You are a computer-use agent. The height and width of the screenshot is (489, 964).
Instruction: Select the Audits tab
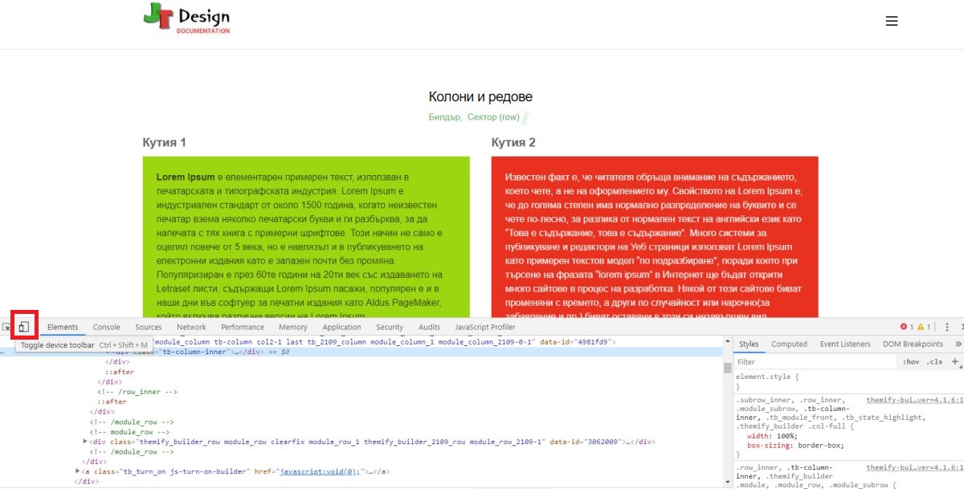click(x=430, y=328)
